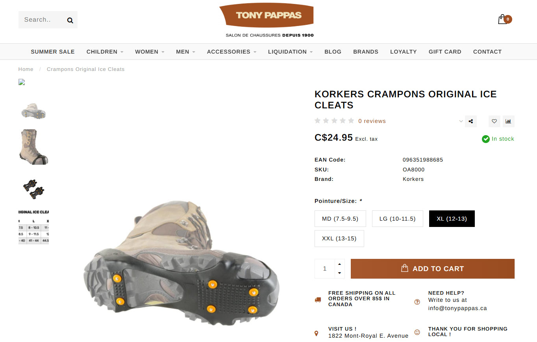
Task: Click the compare chart icon
Action: [508, 121]
